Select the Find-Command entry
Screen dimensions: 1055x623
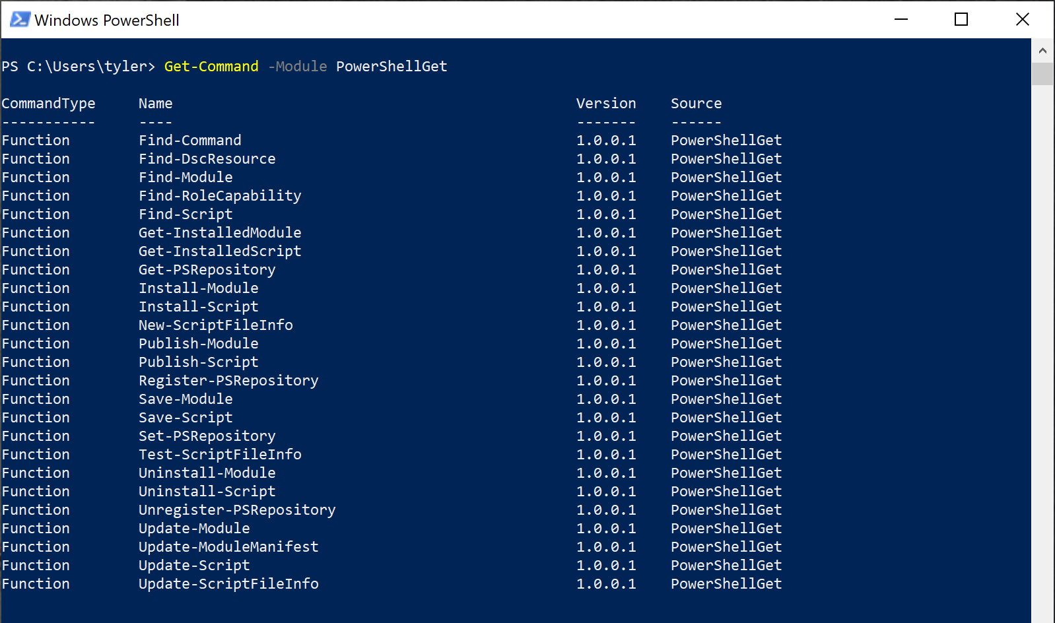click(190, 141)
